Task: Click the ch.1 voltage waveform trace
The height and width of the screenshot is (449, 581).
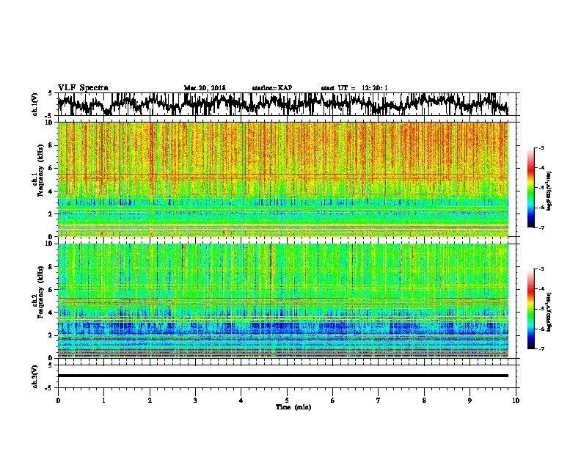Action: [282, 104]
